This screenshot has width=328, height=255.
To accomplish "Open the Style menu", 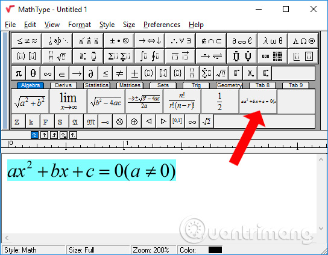I will click(x=107, y=25).
